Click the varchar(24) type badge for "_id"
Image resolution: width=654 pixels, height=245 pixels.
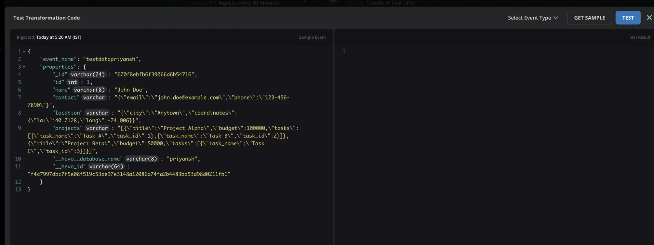88,74
